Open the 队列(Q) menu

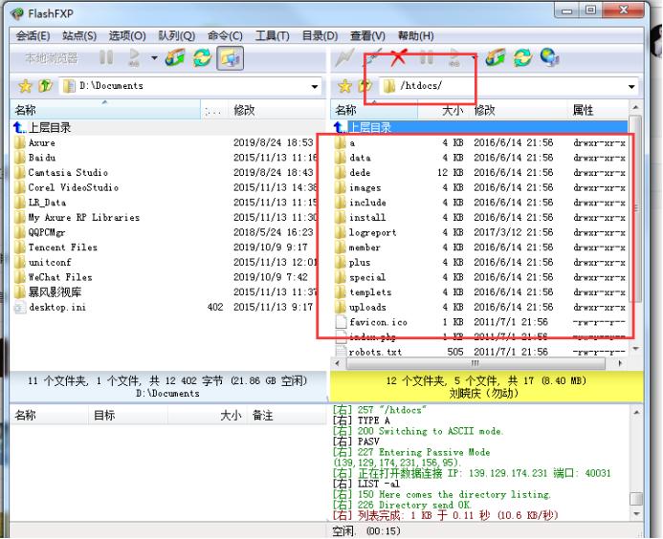(176, 36)
